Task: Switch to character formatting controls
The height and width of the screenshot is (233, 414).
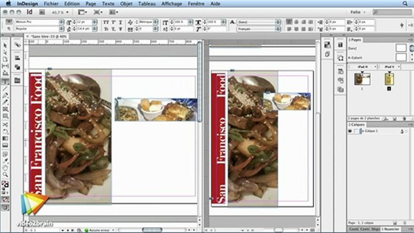Action: (x=8, y=21)
